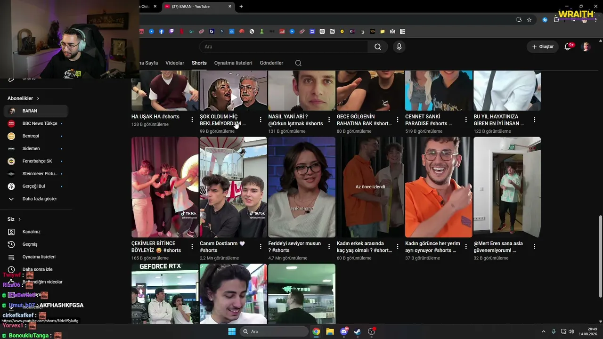Image resolution: width=603 pixels, height=339 pixels.
Task: Click the Windows Start button
Action: pyautogui.click(x=232, y=331)
